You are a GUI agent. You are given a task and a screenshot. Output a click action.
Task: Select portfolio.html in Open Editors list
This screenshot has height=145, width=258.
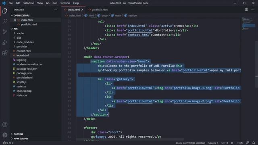point(29,24)
